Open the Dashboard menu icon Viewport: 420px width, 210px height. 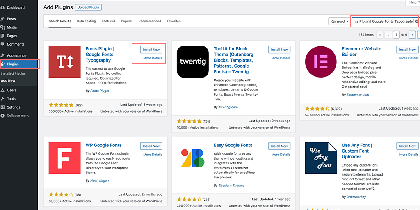3,7
